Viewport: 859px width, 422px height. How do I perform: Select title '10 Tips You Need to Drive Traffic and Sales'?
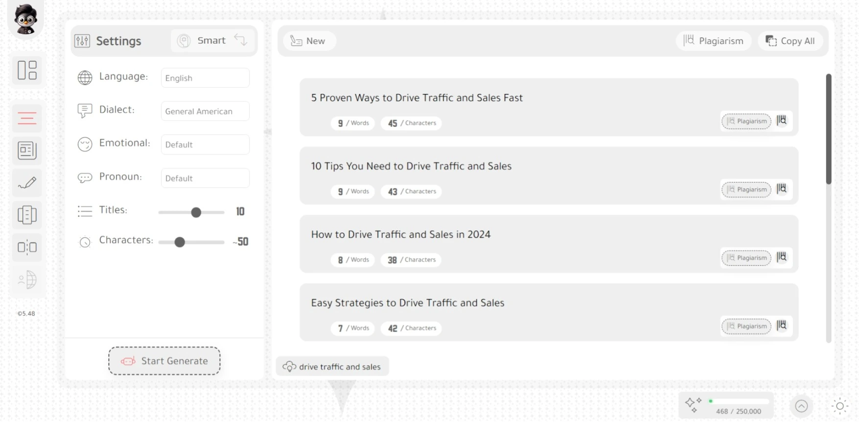pyautogui.click(x=411, y=166)
